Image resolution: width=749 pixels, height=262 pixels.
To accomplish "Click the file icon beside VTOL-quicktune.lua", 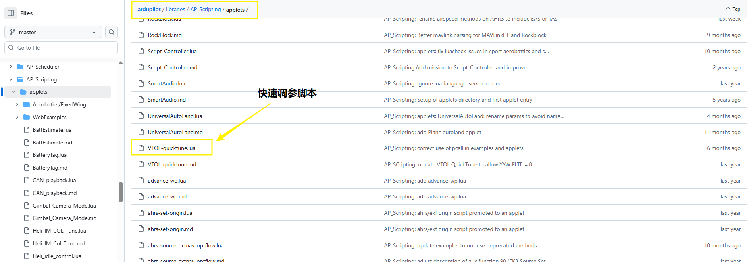I will click(141, 148).
